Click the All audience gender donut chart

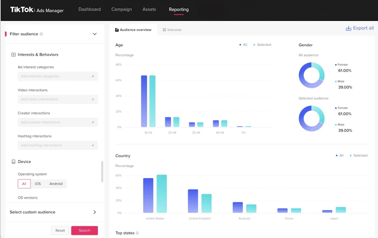[311, 75]
